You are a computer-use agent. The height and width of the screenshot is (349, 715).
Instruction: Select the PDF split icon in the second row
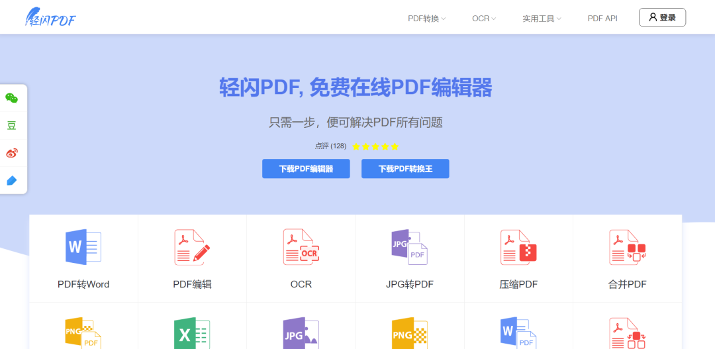point(628,333)
